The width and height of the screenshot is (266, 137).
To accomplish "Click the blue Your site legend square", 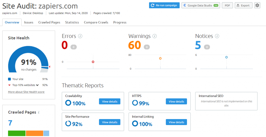I will (x=10, y=79).
